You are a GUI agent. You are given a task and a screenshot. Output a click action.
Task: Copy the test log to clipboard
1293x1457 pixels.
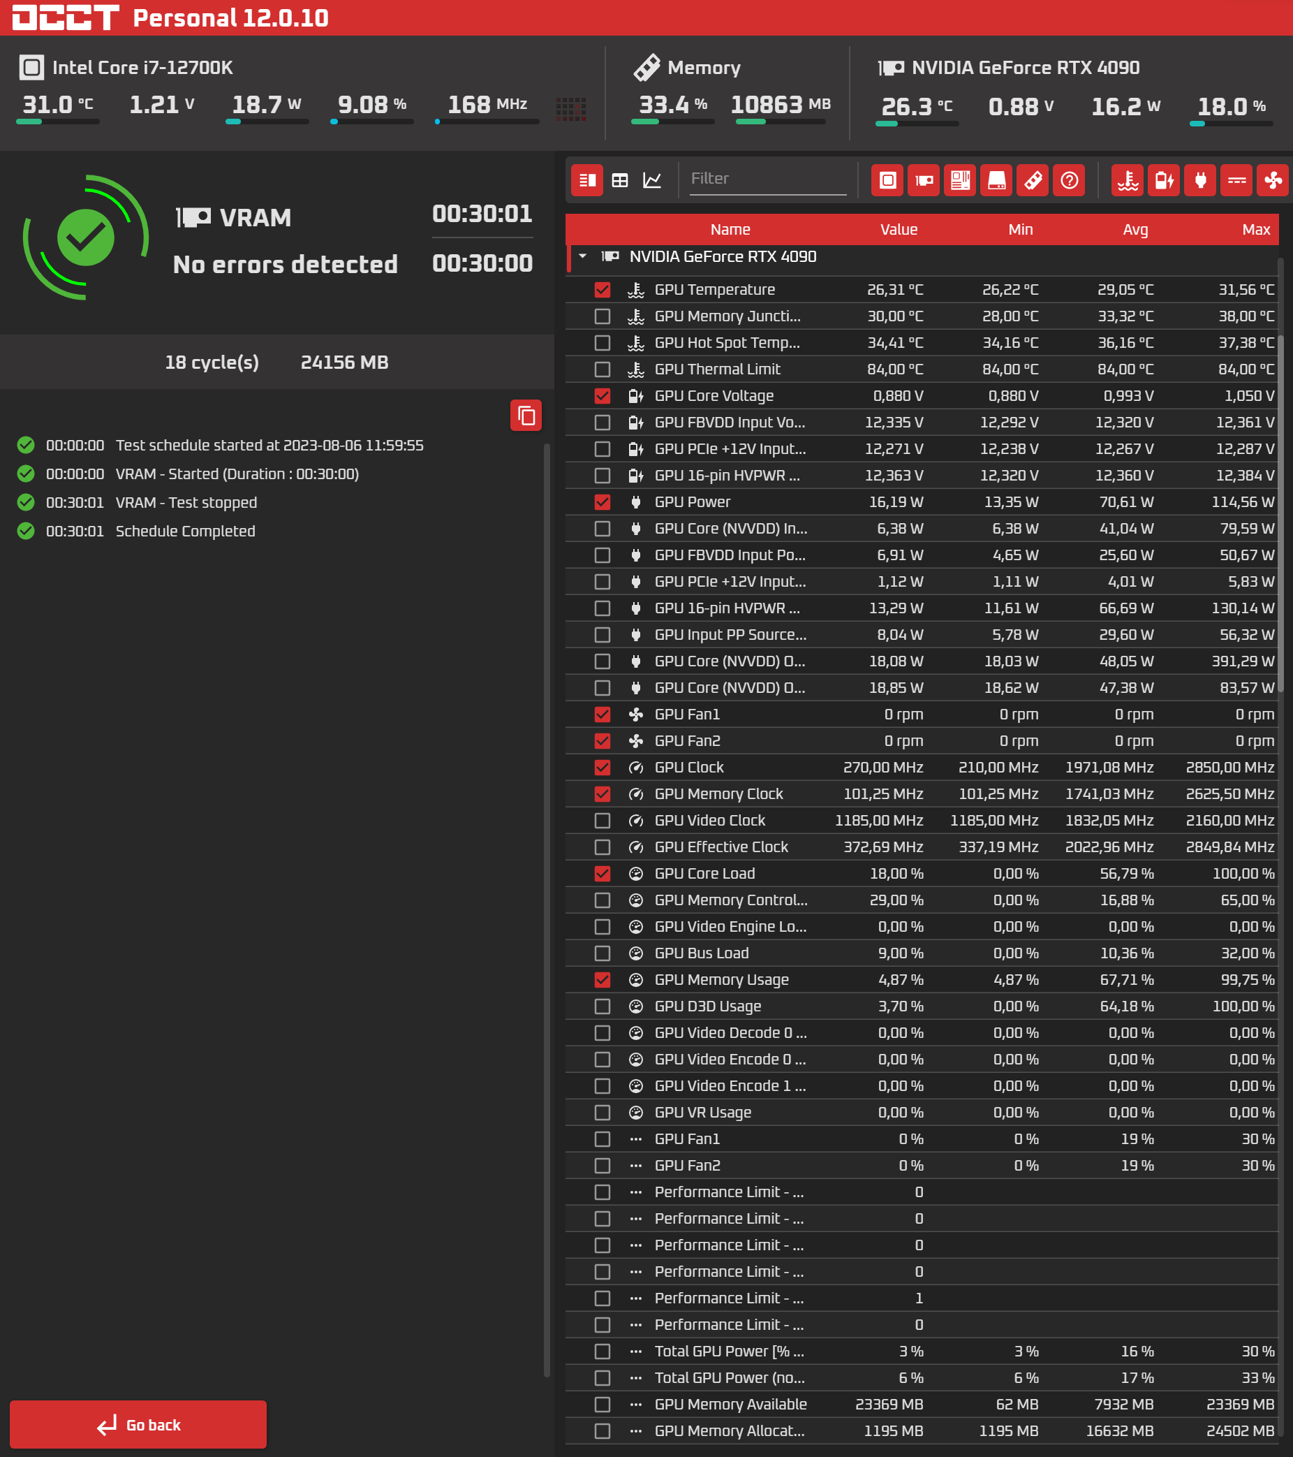[x=526, y=416]
